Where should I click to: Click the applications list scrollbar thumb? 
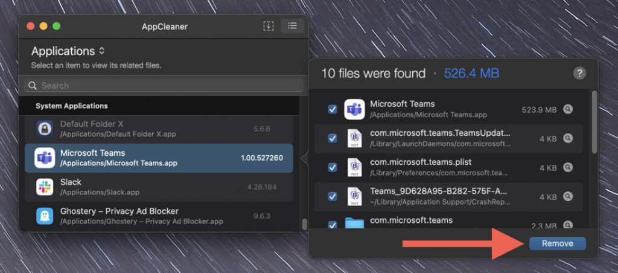tap(304, 225)
